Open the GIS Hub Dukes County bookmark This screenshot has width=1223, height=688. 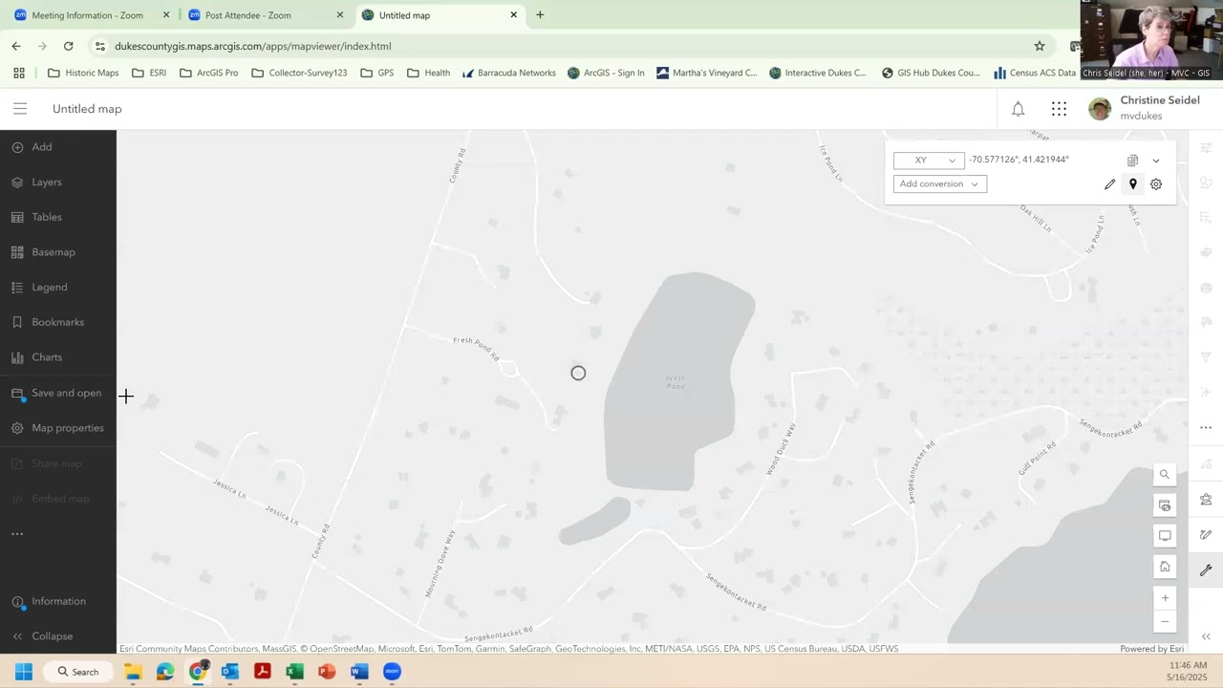click(931, 73)
